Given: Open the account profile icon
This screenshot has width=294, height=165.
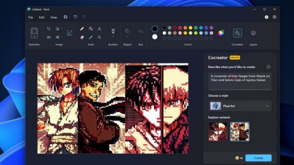Looking at the screenshot, I should [266, 17].
